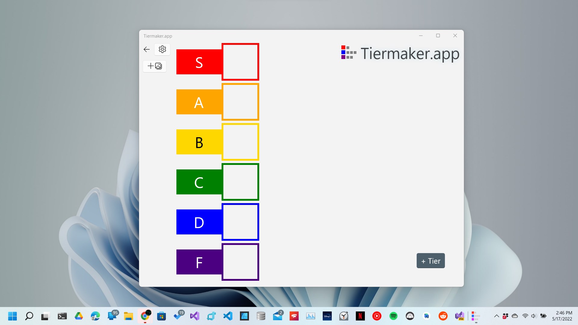The height and width of the screenshot is (325, 578).
Task: Open Netflix from the taskbar
Action: click(360, 316)
